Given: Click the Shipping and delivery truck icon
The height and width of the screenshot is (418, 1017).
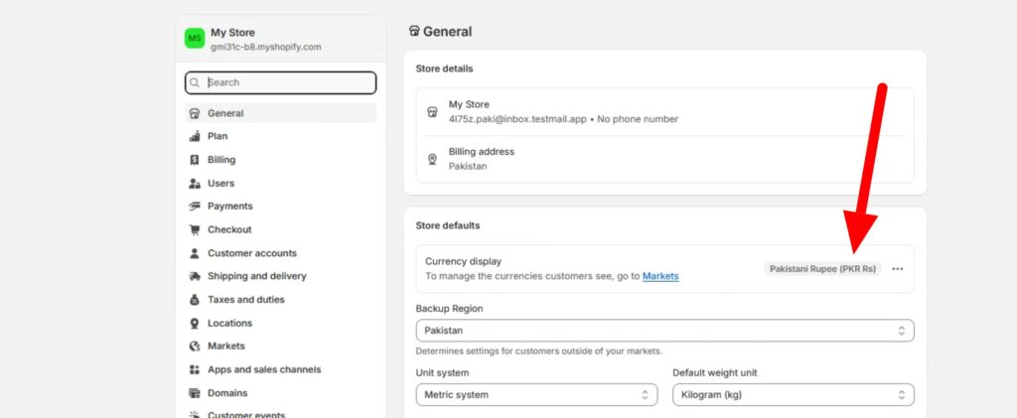Looking at the screenshot, I should 195,277.
